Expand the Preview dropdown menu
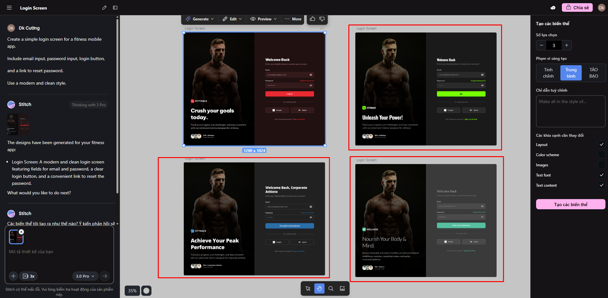Viewport: 608px width, 298px height. [x=263, y=19]
